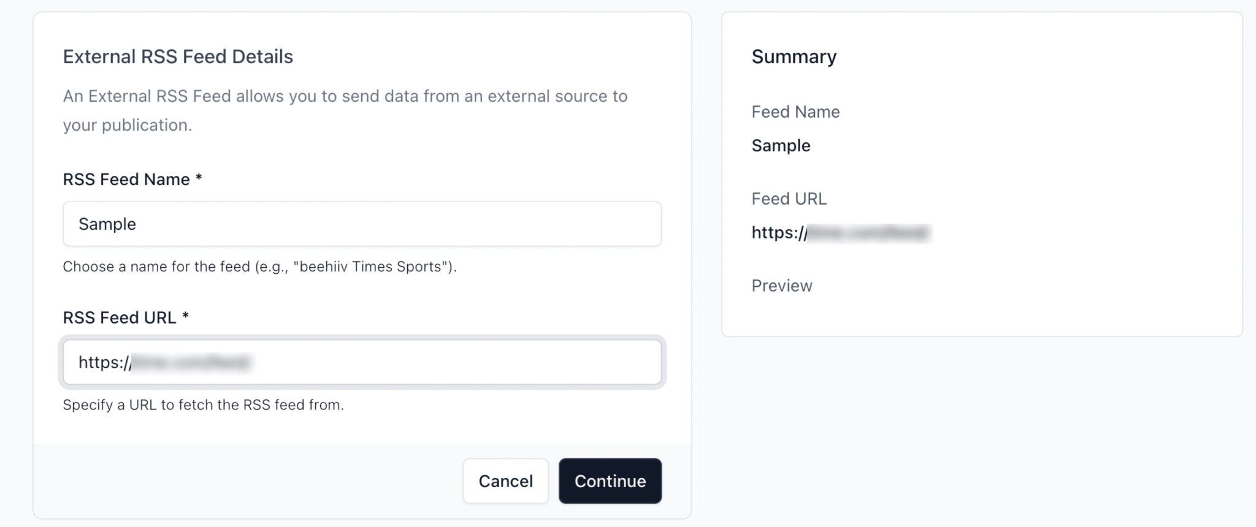This screenshot has height=527, width=1256.
Task: Click the https:// URL value in Summary
Action: [x=841, y=233]
